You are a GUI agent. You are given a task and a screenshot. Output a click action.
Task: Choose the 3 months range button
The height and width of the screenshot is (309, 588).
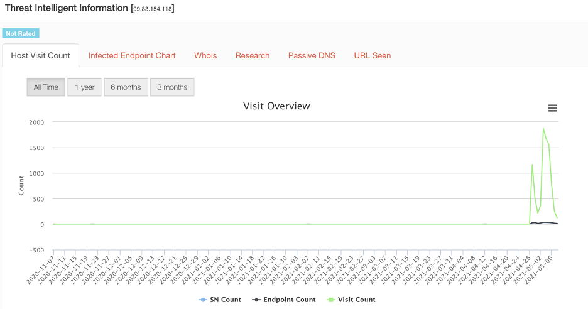172,87
